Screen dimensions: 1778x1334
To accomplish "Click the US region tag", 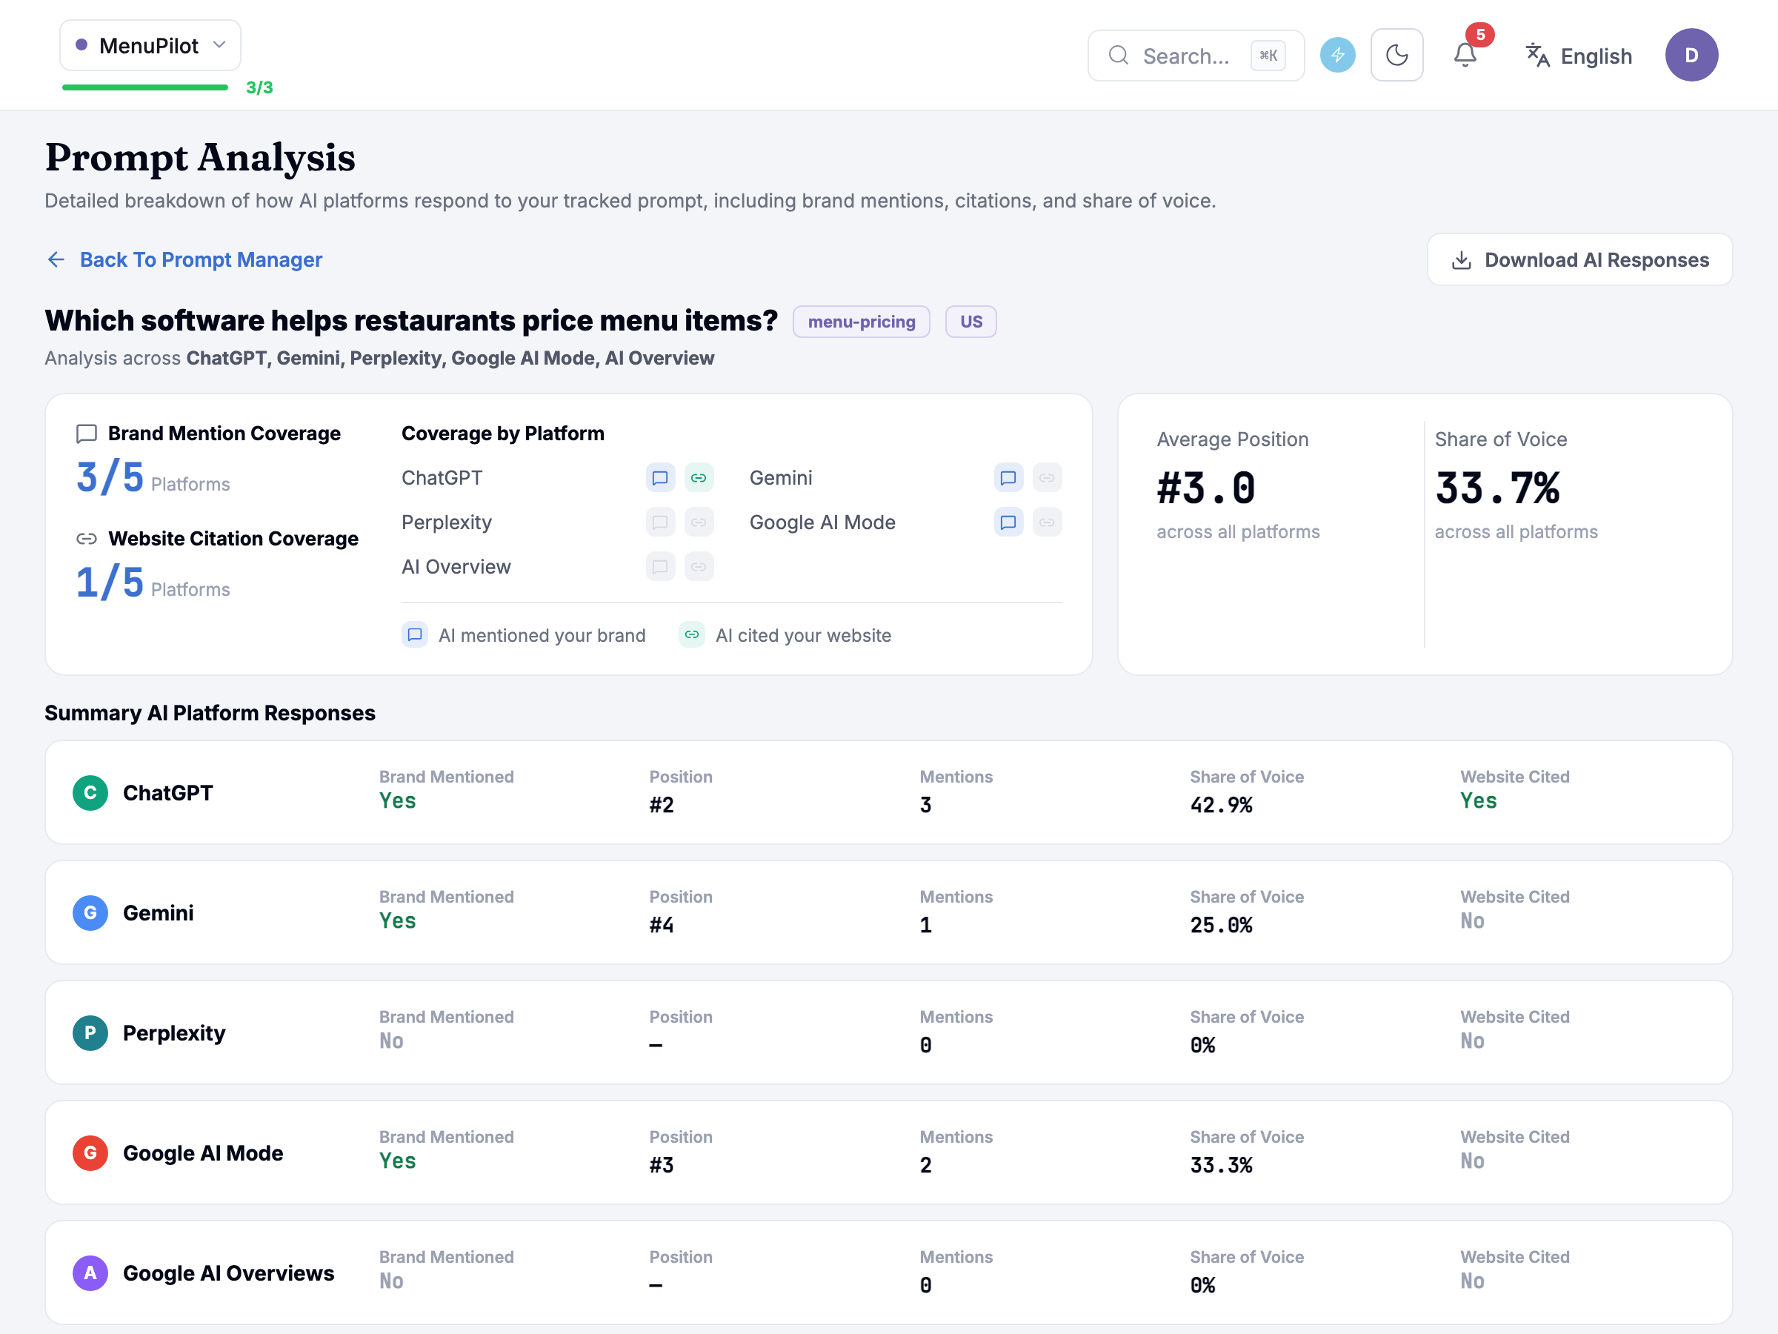I will coord(970,322).
